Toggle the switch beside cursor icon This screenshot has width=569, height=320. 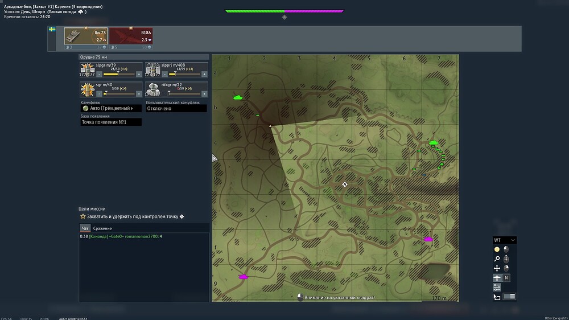click(x=509, y=297)
